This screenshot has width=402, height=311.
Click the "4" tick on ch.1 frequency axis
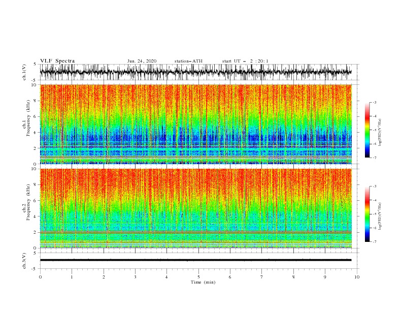pos(35,133)
